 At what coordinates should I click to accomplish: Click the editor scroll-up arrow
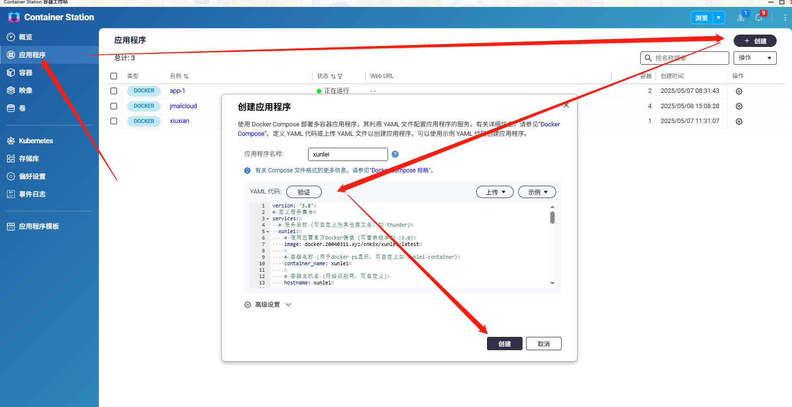[x=552, y=206]
